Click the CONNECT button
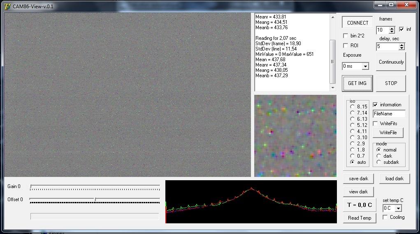This screenshot has width=420, height=234. [357, 23]
